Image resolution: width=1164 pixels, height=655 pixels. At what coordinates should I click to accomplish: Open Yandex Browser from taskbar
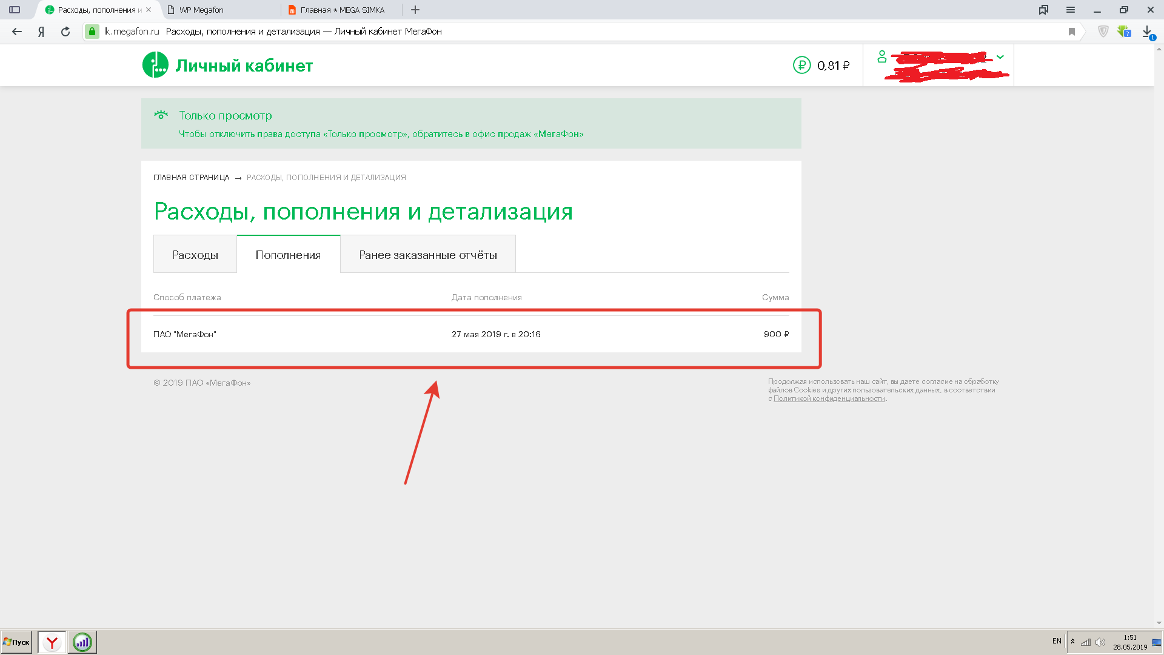click(x=52, y=642)
